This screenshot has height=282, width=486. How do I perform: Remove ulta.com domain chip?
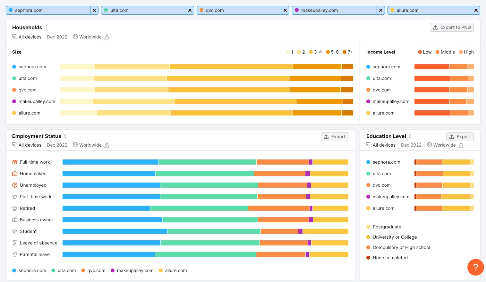click(190, 10)
